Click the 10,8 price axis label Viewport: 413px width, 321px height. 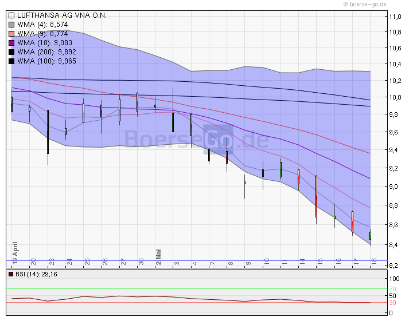pos(395,32)
